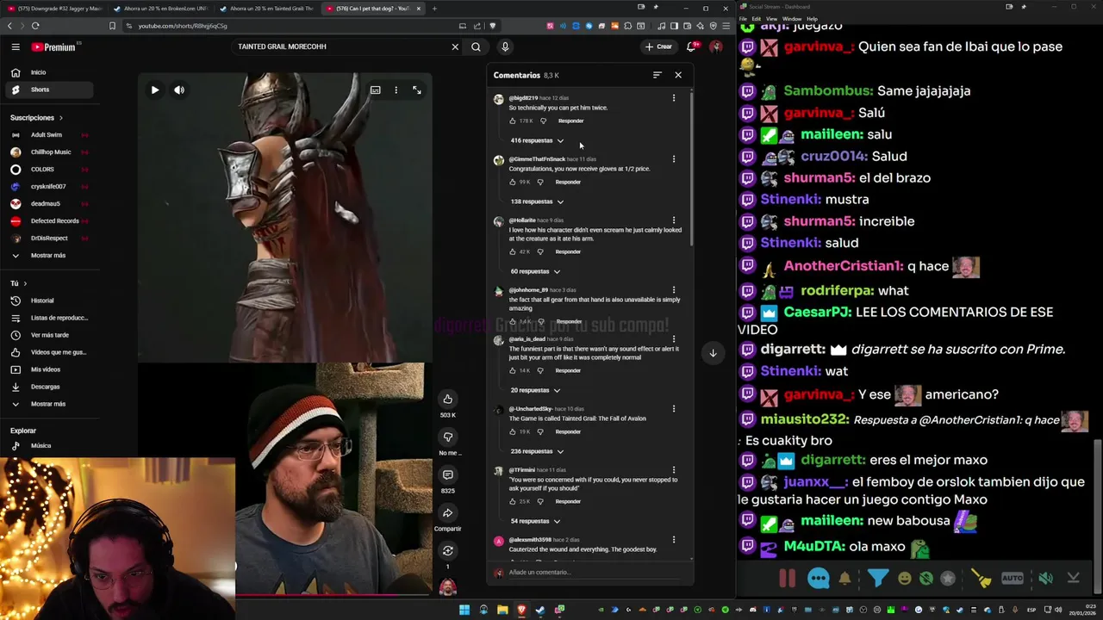Expand 236 respuestas replies
This screenshot has width=1103, height=620.
click(537, 451)
